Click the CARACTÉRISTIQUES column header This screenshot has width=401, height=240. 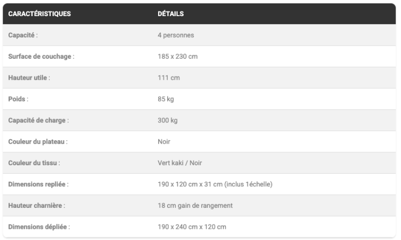(x=40, y=14)
